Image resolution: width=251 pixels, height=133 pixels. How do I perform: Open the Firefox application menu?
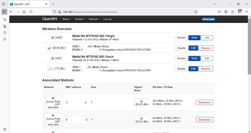(x=247, y=12)
